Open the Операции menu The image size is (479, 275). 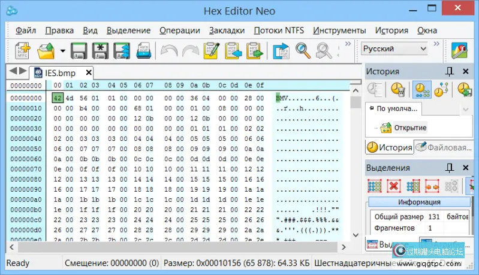[180, 31]
